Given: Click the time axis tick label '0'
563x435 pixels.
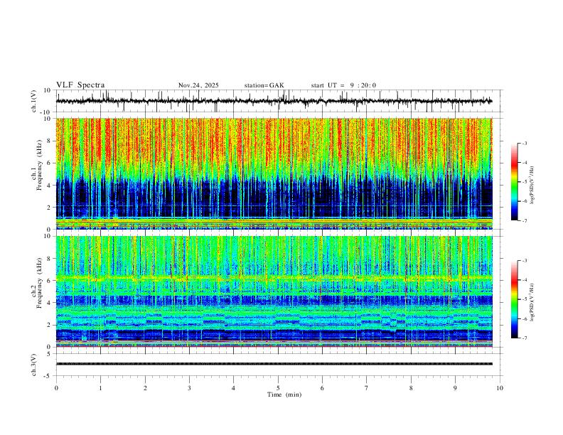Looking at the screenshot, I should click(x=56, y=388).
